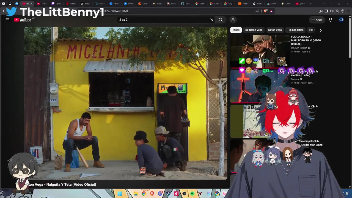Switch to the Twitch 'Level' tab
The image size is (352, 198).
coord(56,4)
